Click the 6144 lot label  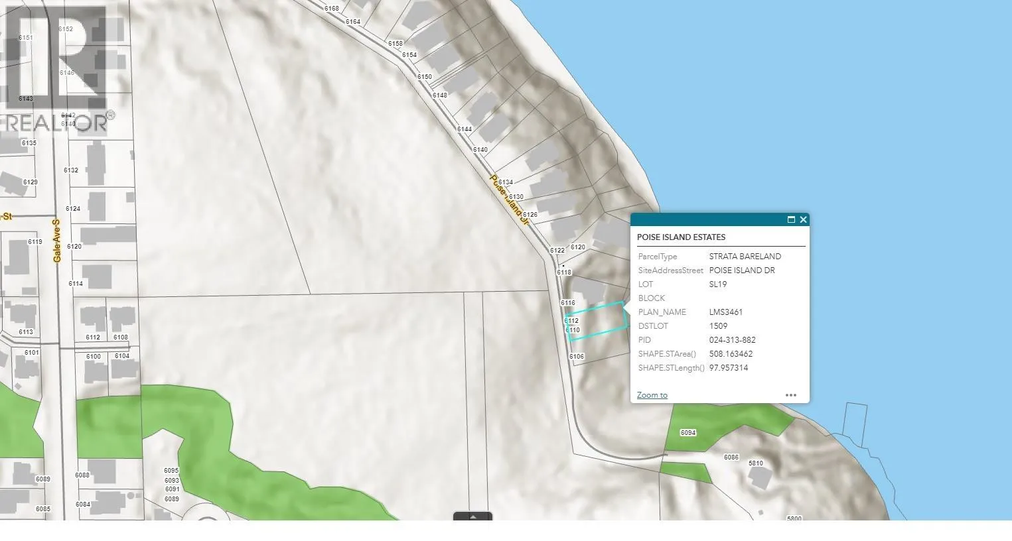(x=465, y=129)
